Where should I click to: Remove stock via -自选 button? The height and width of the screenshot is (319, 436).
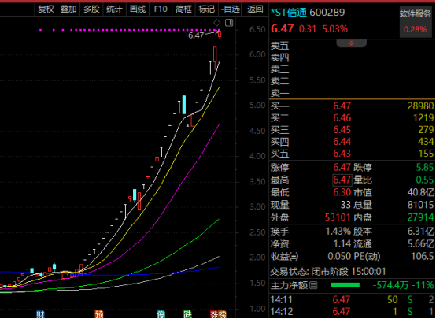click(230, 9)
